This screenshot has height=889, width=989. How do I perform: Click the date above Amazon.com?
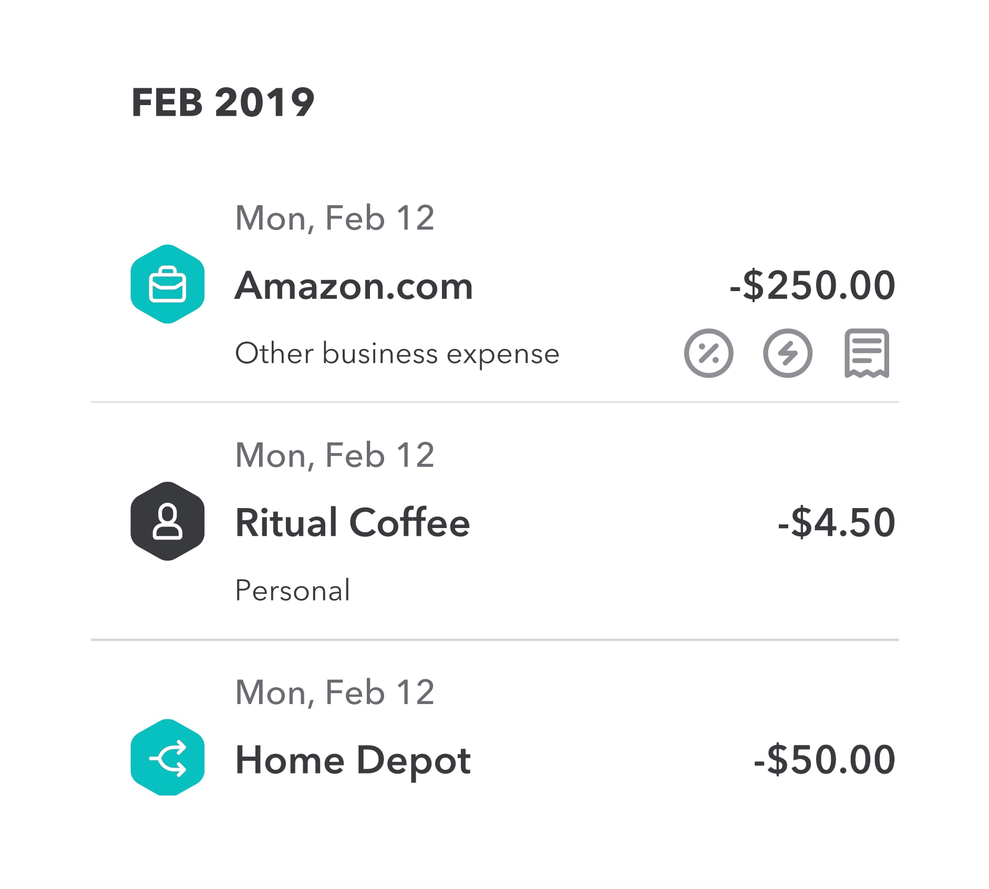335,218
